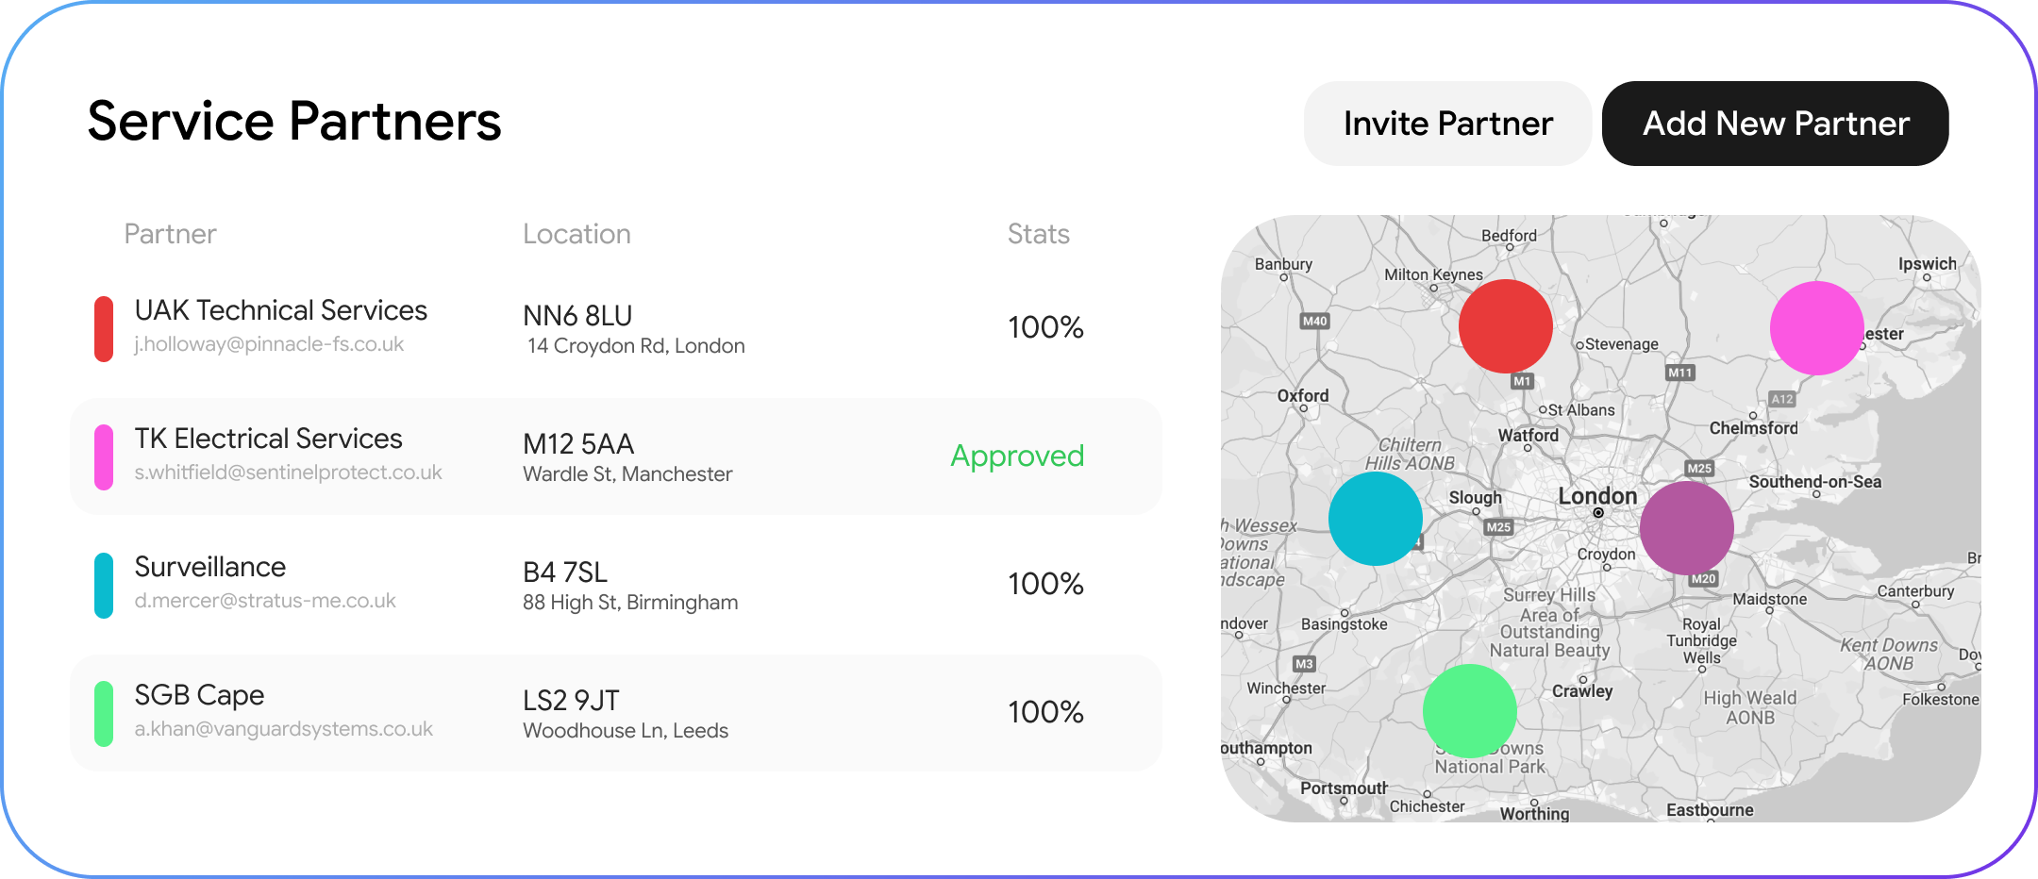Open email link j.holloway@pinnacle-fs.co.uk
This screenshot has height=879, width=2038.
click(x=269, y=344)
